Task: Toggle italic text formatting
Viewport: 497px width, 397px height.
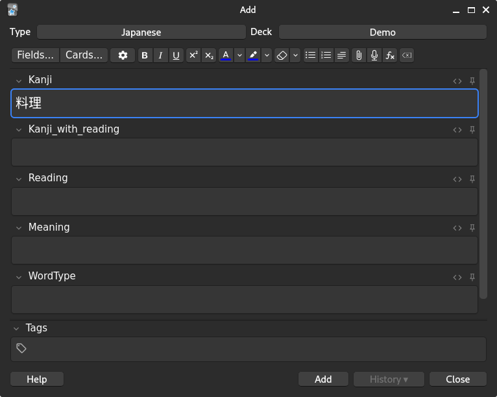Action: pyautogui.click(x=160, y=56)
